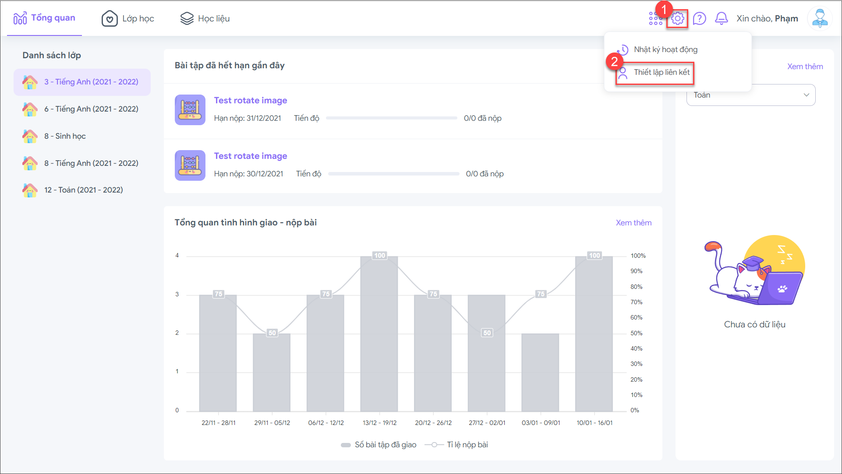Viewport: 842px width, 474px height.
Task: Open the settings gear icon
Action: coord(677,19)
